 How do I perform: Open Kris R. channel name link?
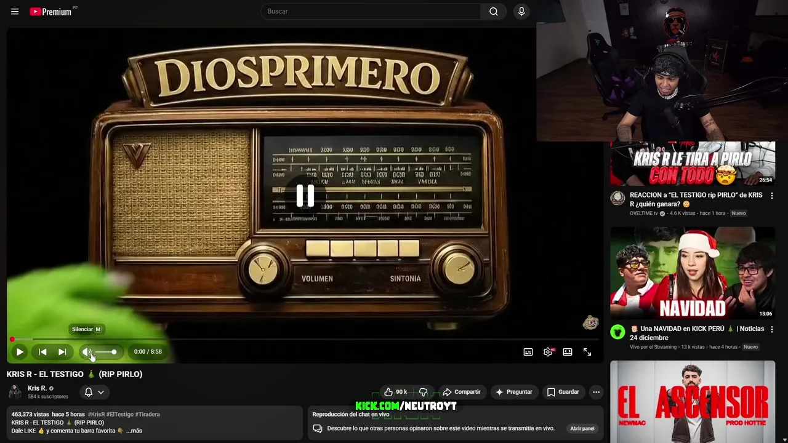[x=37, y=388]
